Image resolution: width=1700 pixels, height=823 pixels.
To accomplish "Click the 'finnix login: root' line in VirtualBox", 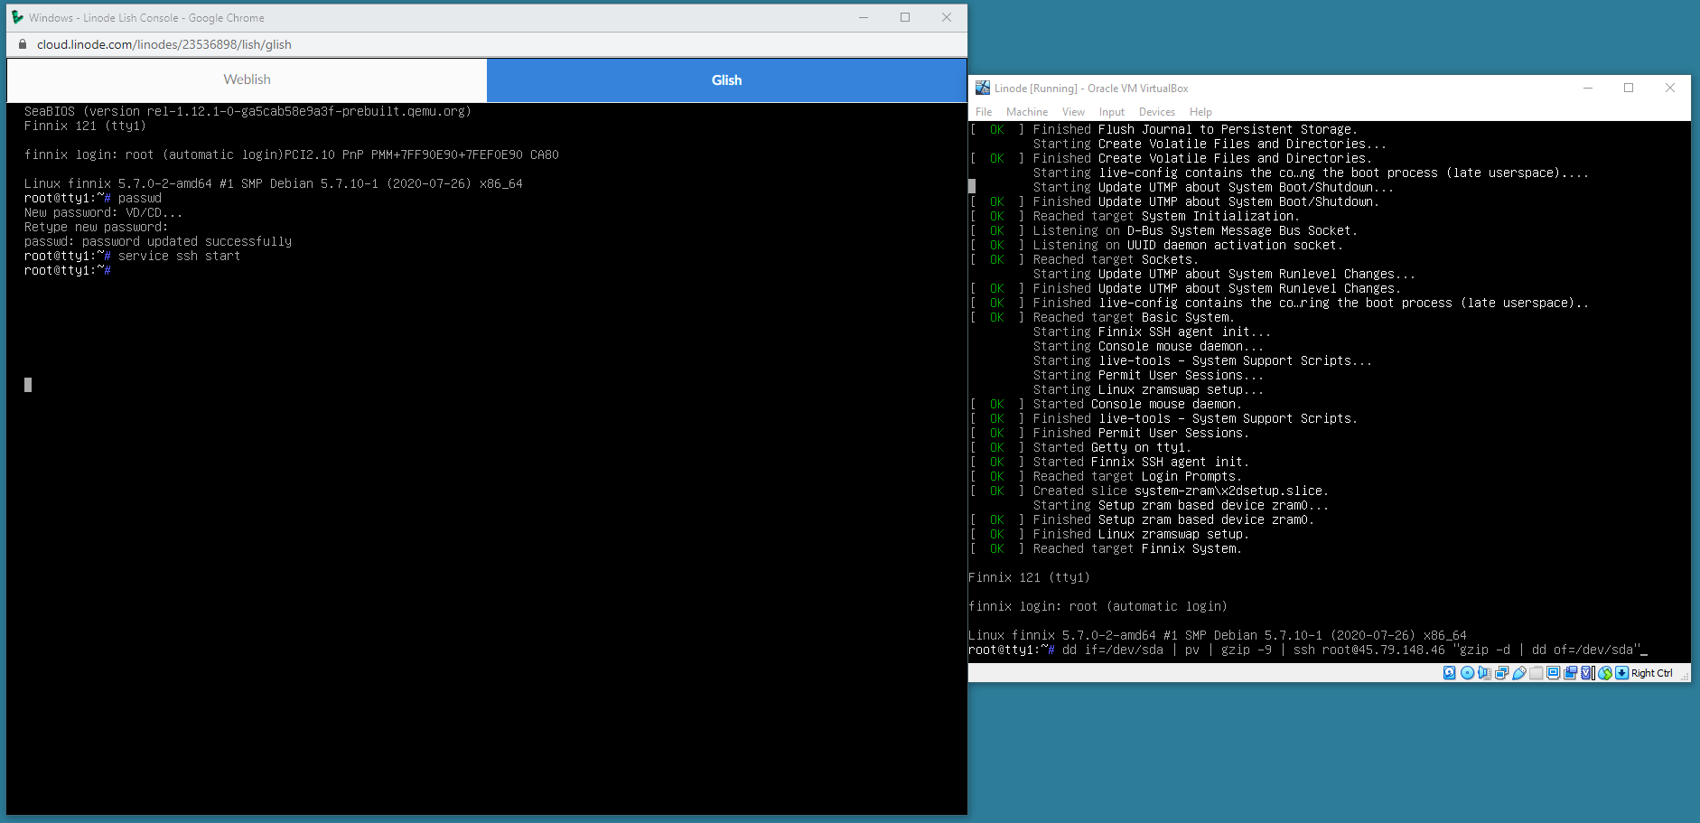I will [1098, 606].
